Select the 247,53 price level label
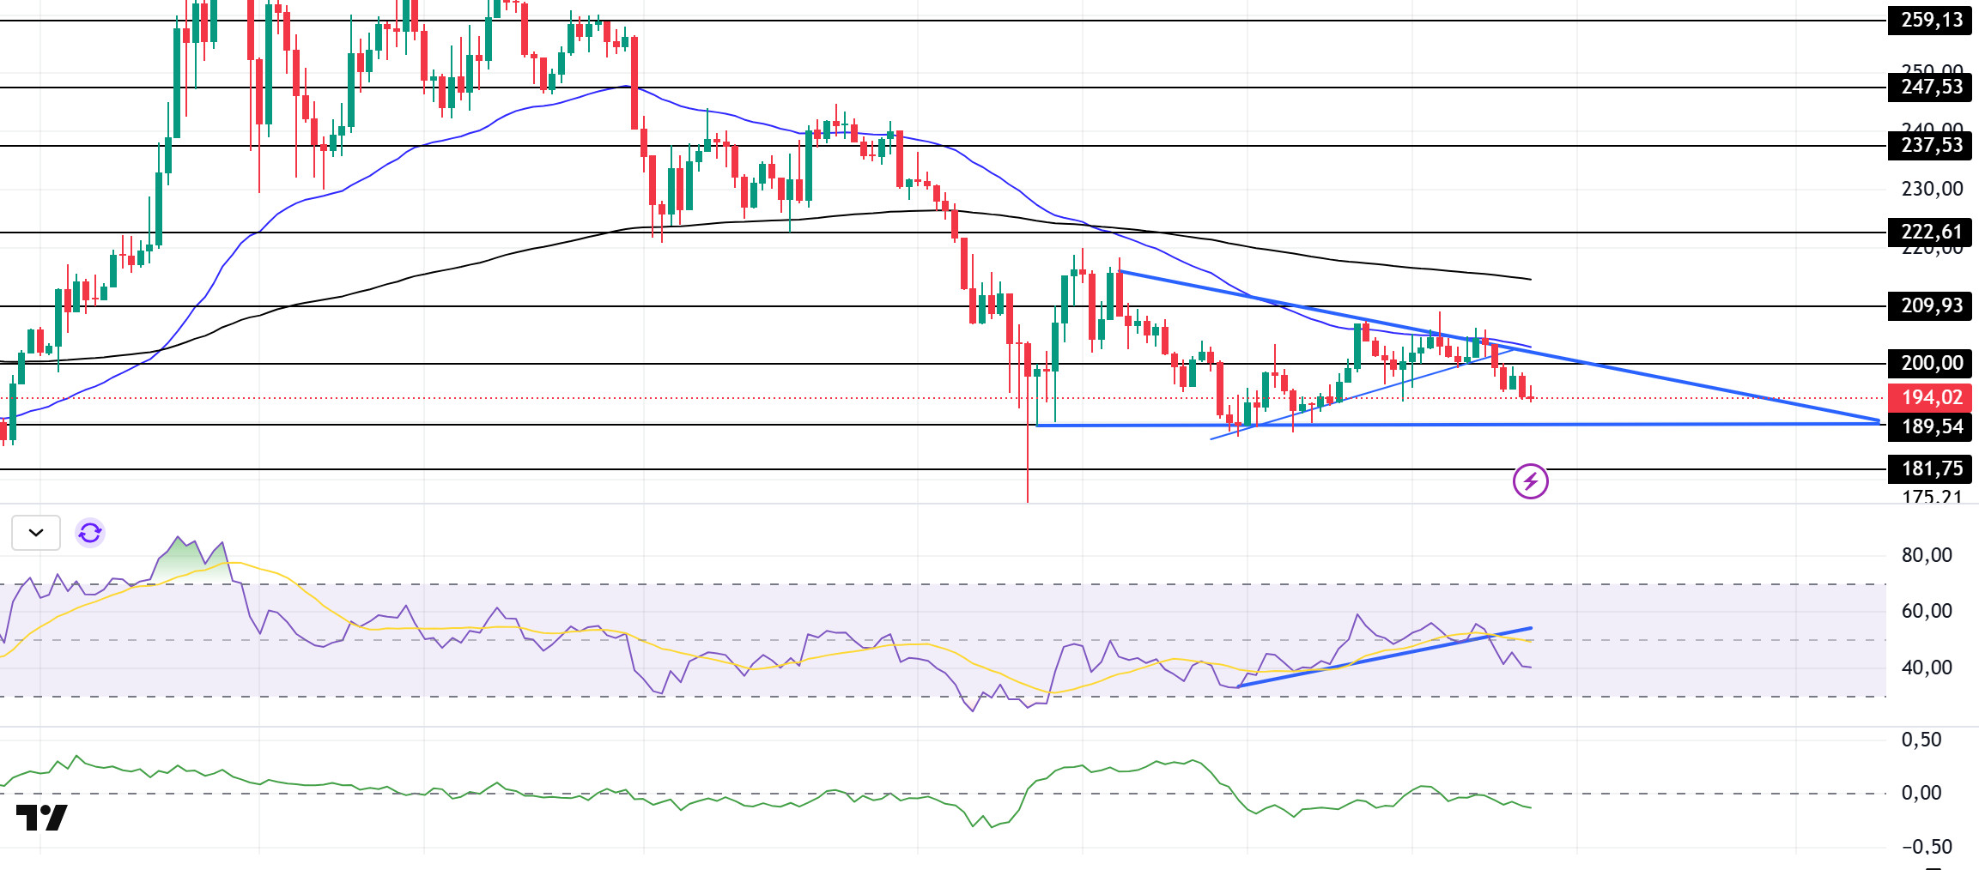Image resolution: width=1979 pixels, height=870 pixels. tap(1930, 87)
